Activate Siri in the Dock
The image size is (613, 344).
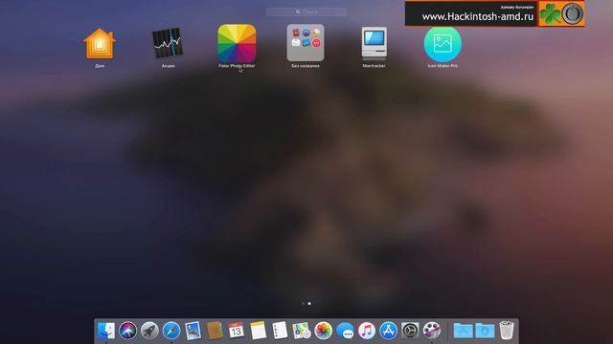coord(127,331)
